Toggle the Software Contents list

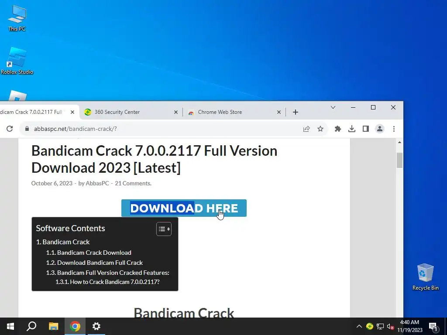tap(164, 229)
